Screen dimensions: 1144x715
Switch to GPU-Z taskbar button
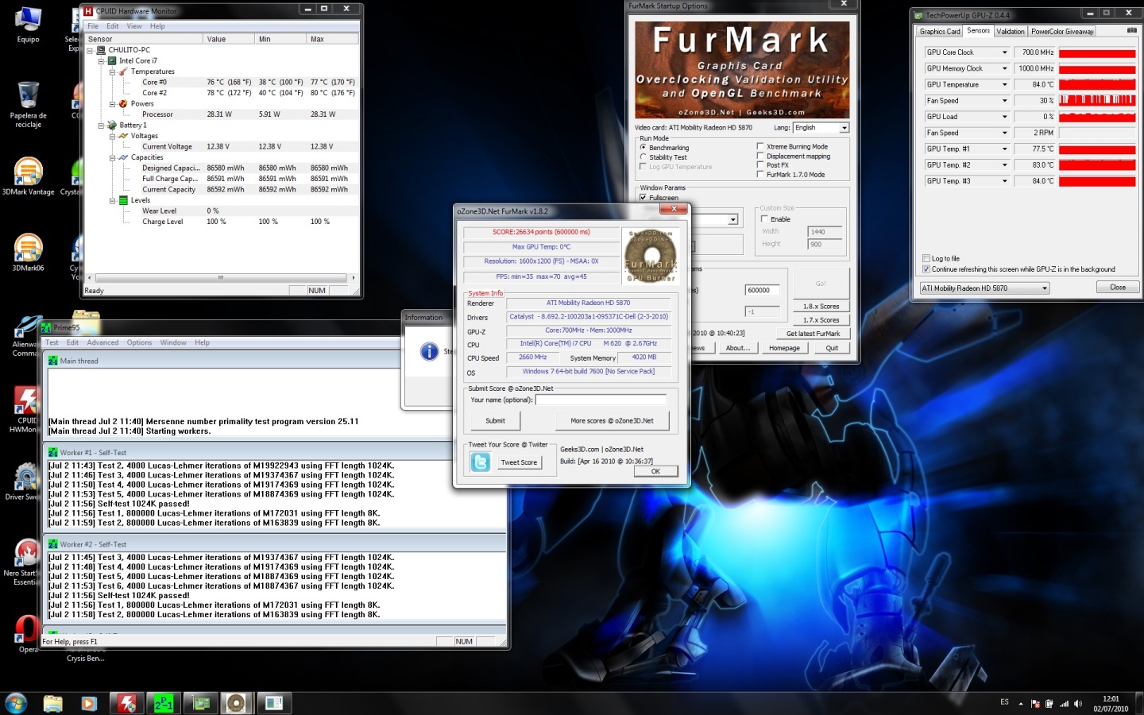[x=200, y=703]
